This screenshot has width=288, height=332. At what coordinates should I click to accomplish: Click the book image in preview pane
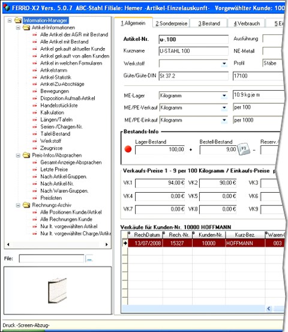pyautogui.click(x=58, y=291)
